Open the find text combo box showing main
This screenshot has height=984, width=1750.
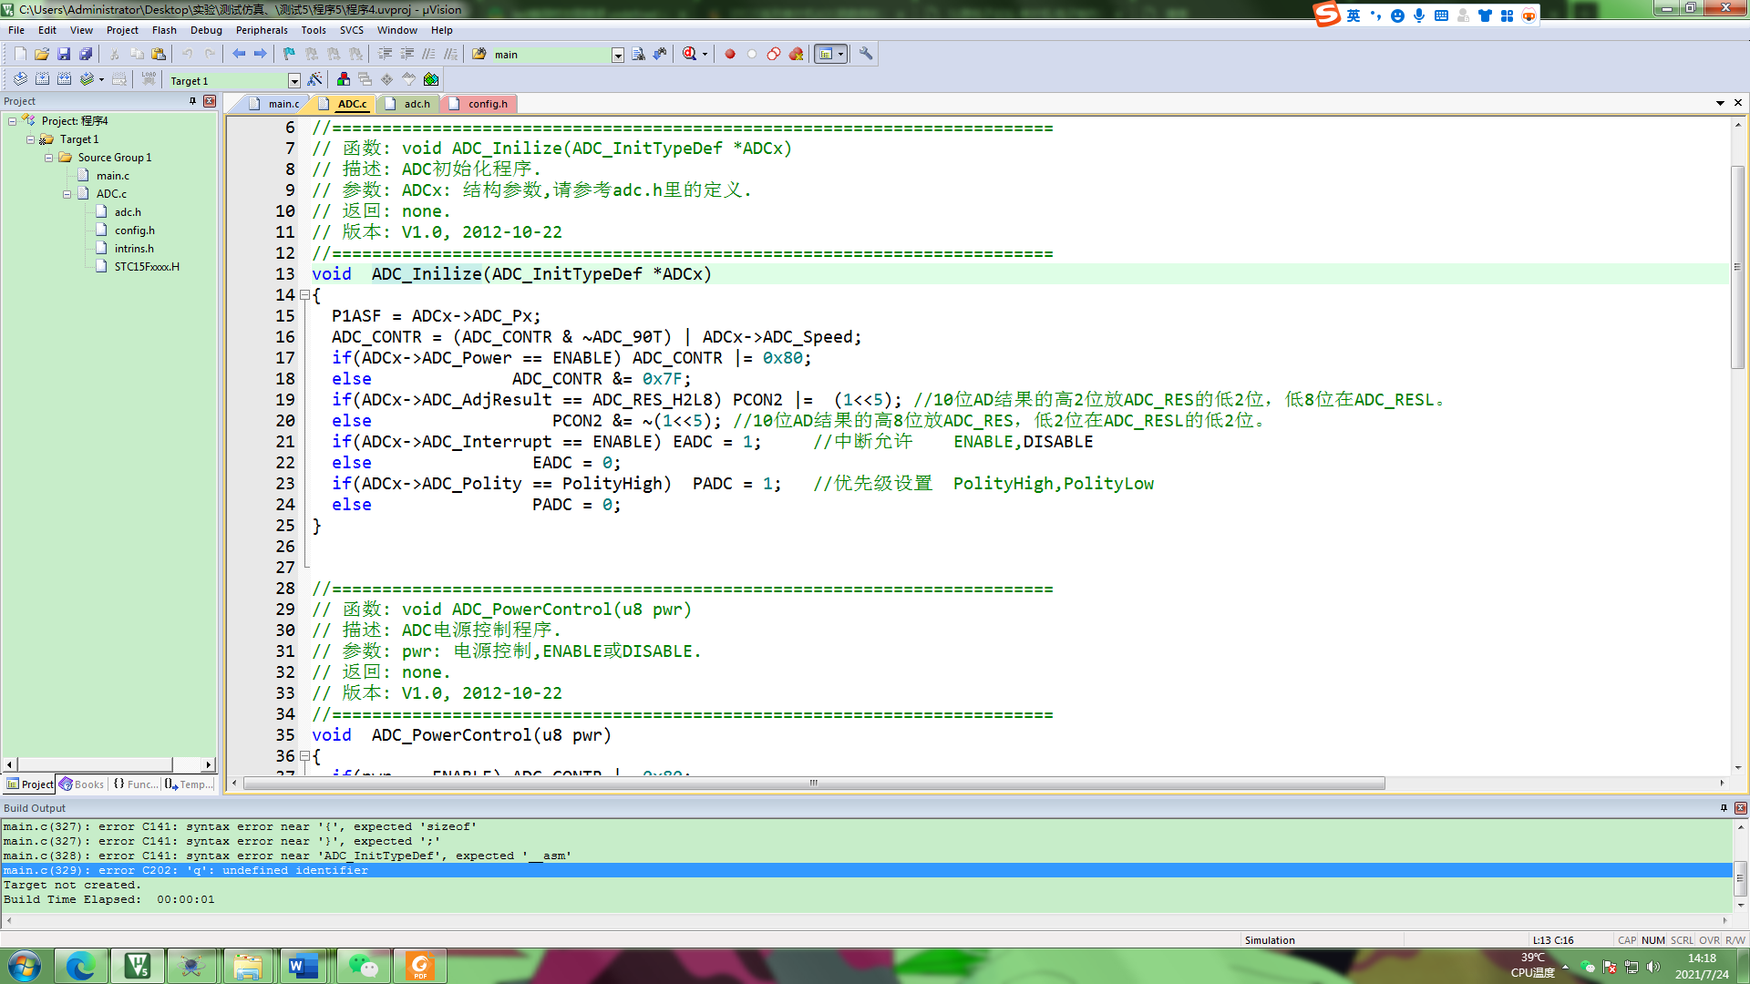click(557, 55)
